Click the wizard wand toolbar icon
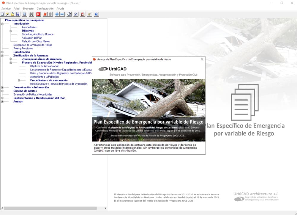297x215 pixels. (7, 14)
